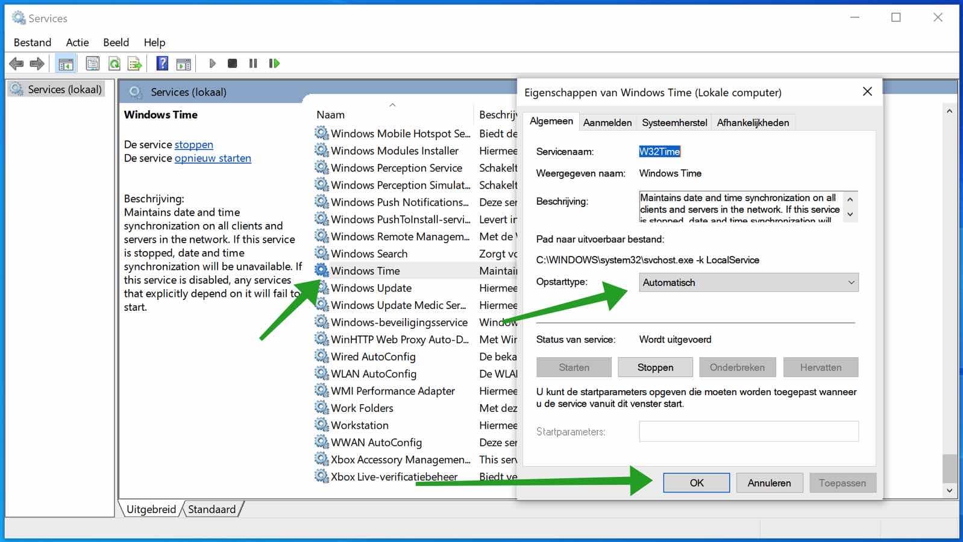The image size is (963, 542).
Task: Click the services list scrollbar thumb
Action: pyautogui.click(x=950, y=468)
